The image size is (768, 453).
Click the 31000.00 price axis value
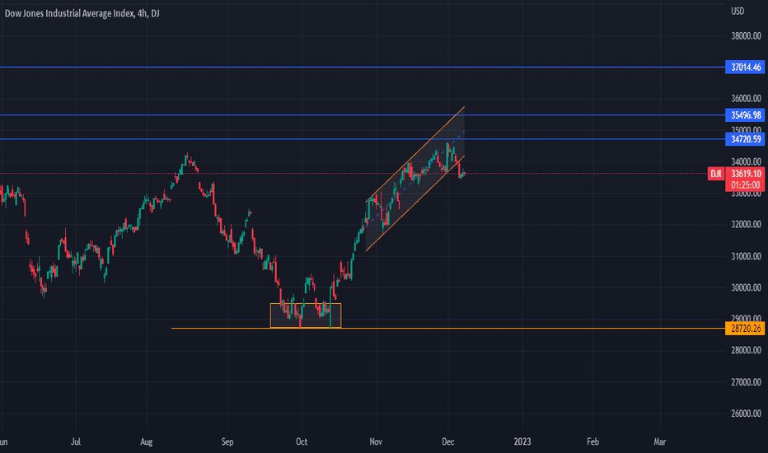pos(746,256)
